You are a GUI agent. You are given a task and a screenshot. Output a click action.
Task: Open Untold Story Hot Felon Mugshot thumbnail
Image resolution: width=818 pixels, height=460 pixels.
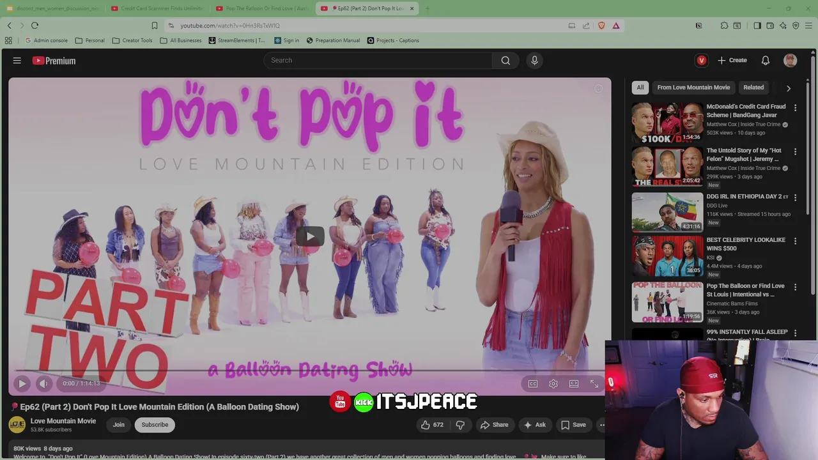[x=667, y=166]
